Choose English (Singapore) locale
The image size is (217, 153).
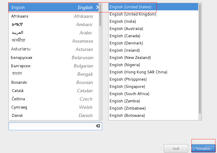tap(153, 86)
